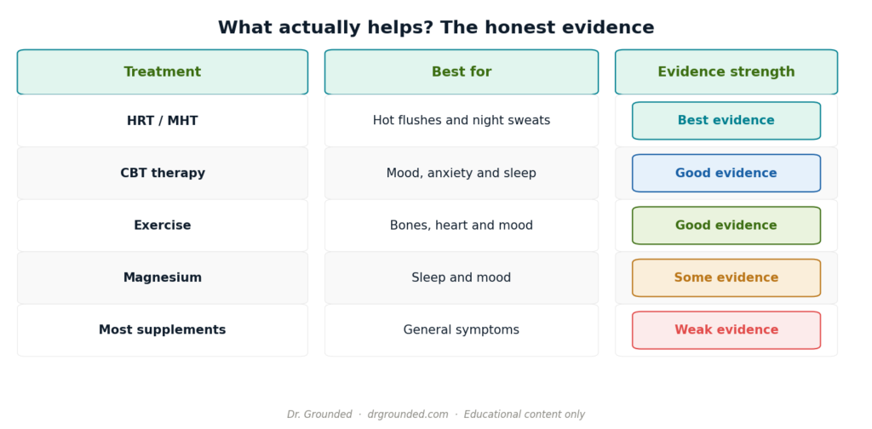Click the title What actually helps

[436, 27]
